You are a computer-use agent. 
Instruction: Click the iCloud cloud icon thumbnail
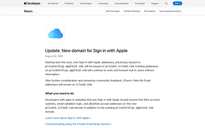pyautogui.click(x=55, y=34)
